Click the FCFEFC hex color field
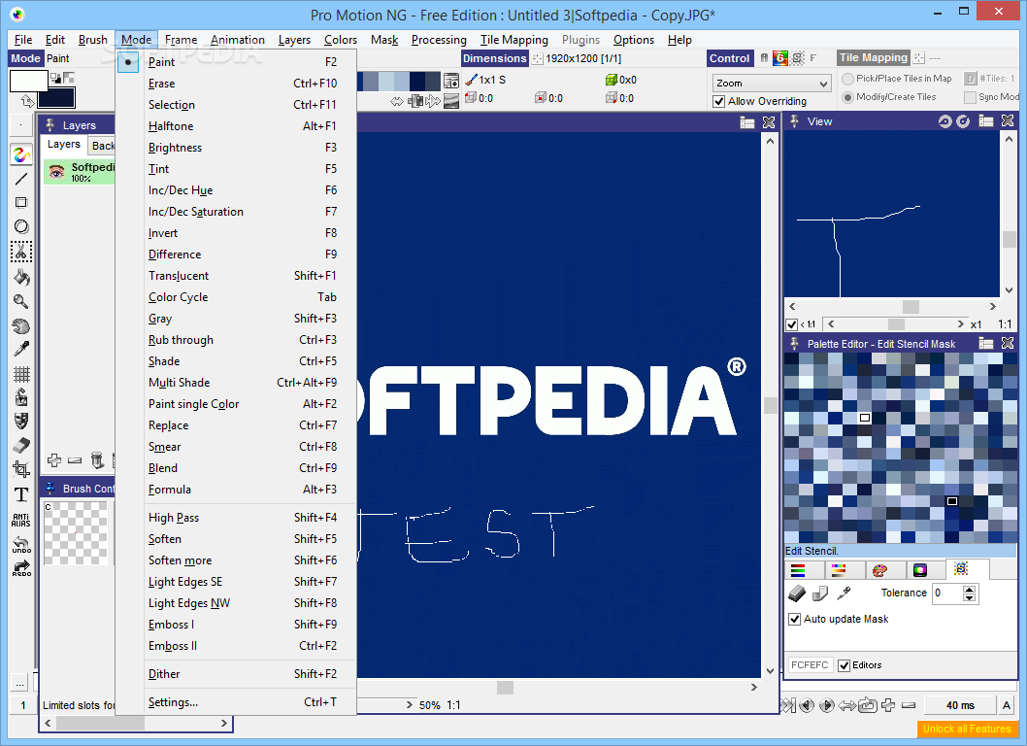The height and width of the screenshot is (746, 1027). pyautogui.click(x=810, y=665)
